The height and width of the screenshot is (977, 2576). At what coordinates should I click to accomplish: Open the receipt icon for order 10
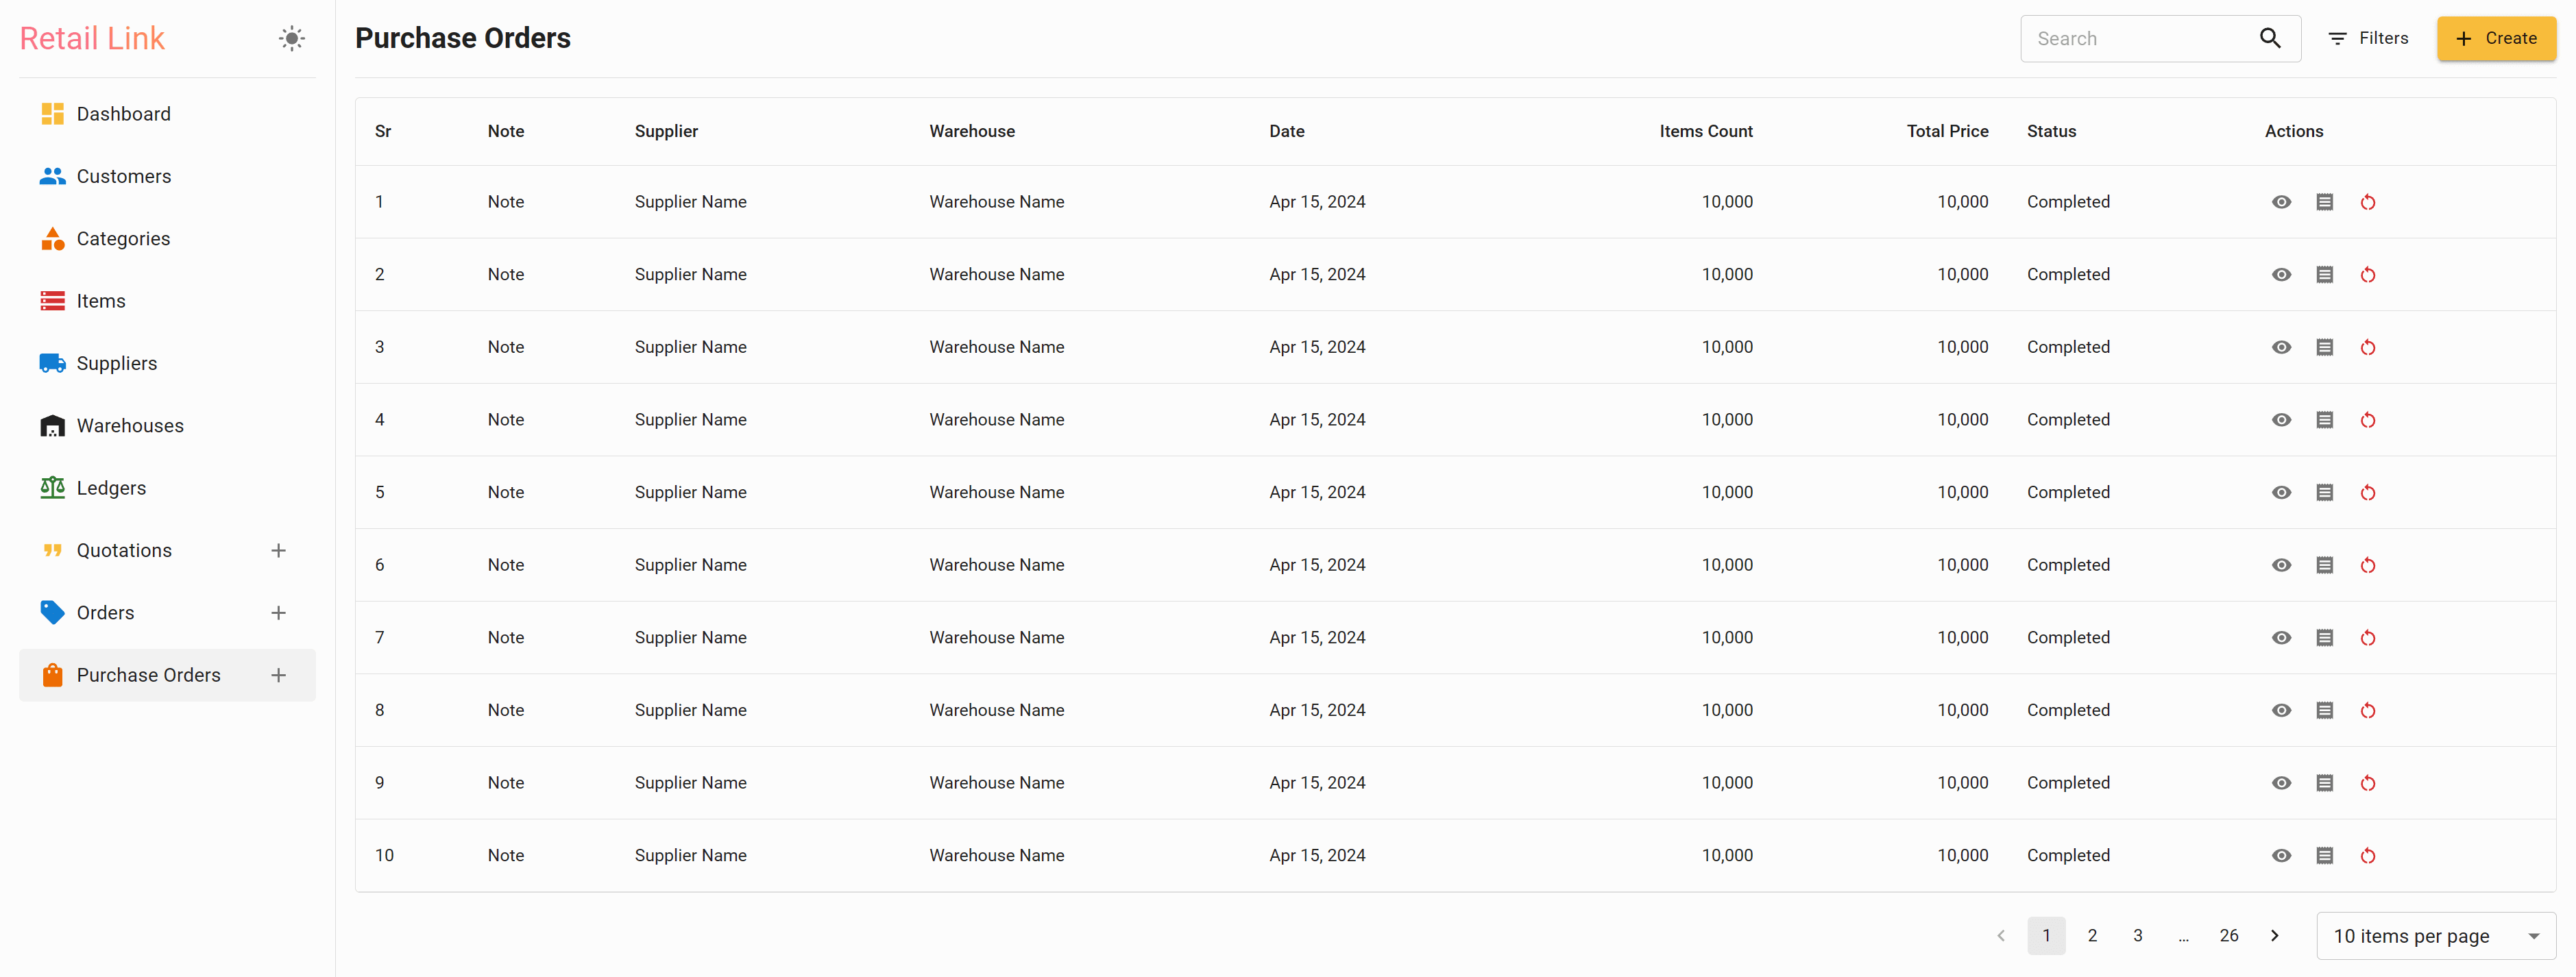point(2324,856)
